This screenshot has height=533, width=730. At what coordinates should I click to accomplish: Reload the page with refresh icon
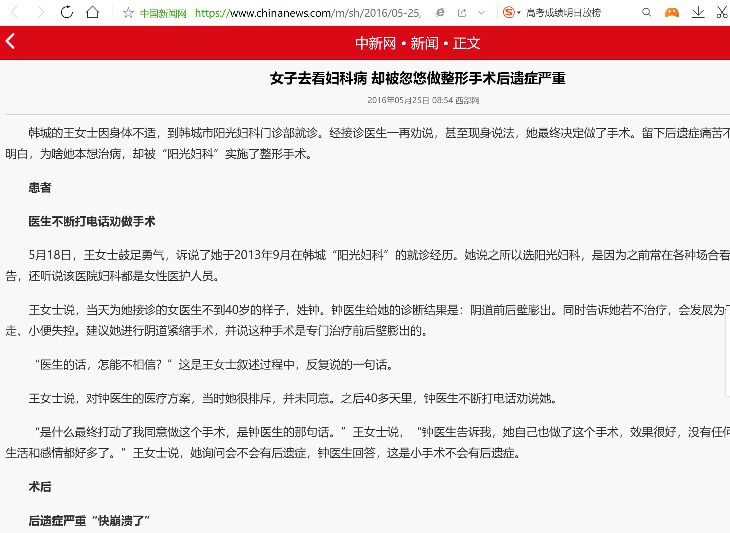click(67, 12)
